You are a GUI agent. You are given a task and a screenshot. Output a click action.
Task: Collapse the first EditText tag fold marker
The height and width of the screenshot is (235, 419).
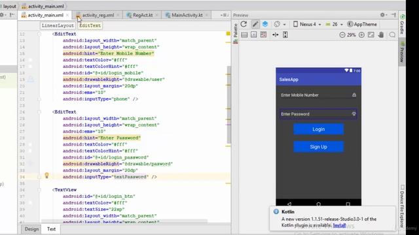coord(39,34)
